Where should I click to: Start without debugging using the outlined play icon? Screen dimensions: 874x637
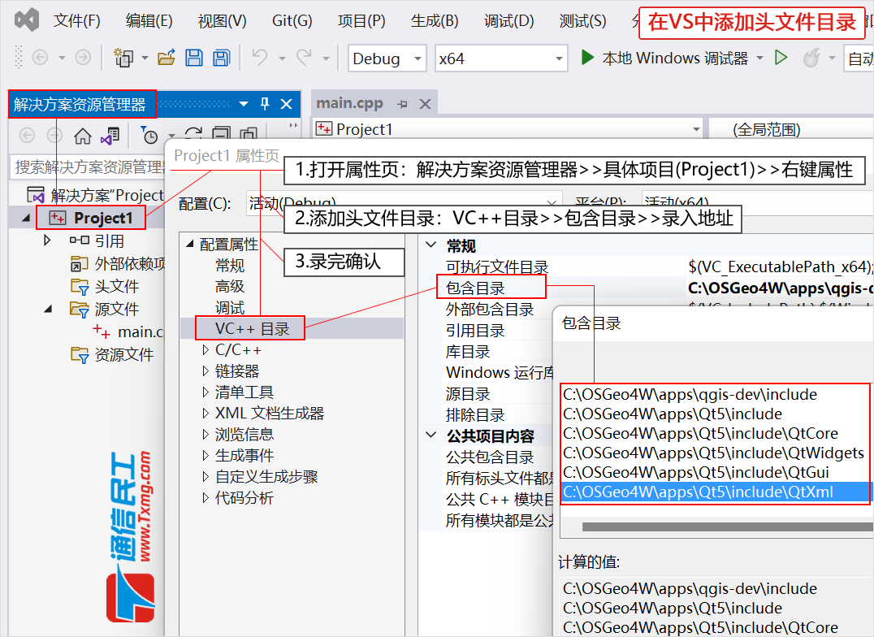tap(781, 58)
